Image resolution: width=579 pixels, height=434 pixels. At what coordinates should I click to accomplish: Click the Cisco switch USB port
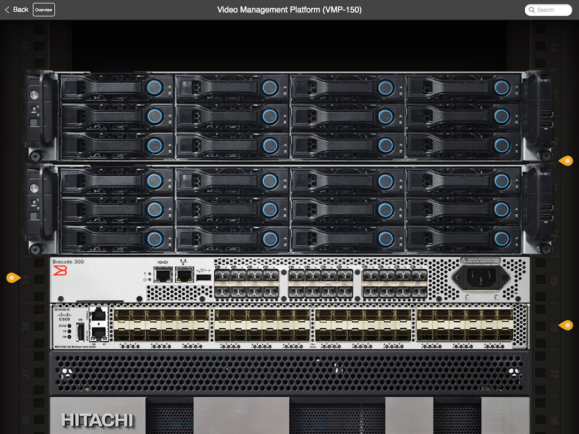point(80,331)
